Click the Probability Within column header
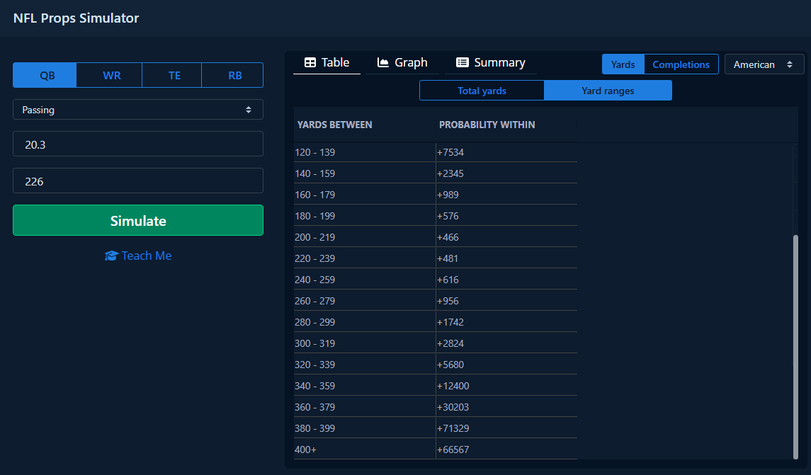The height and width of the screenshot is (475, 811). 487,125
